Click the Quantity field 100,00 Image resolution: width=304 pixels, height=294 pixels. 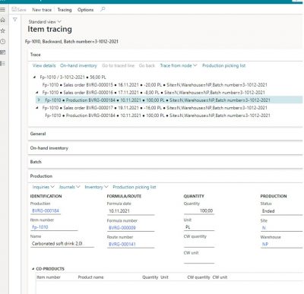pos(199,210)
